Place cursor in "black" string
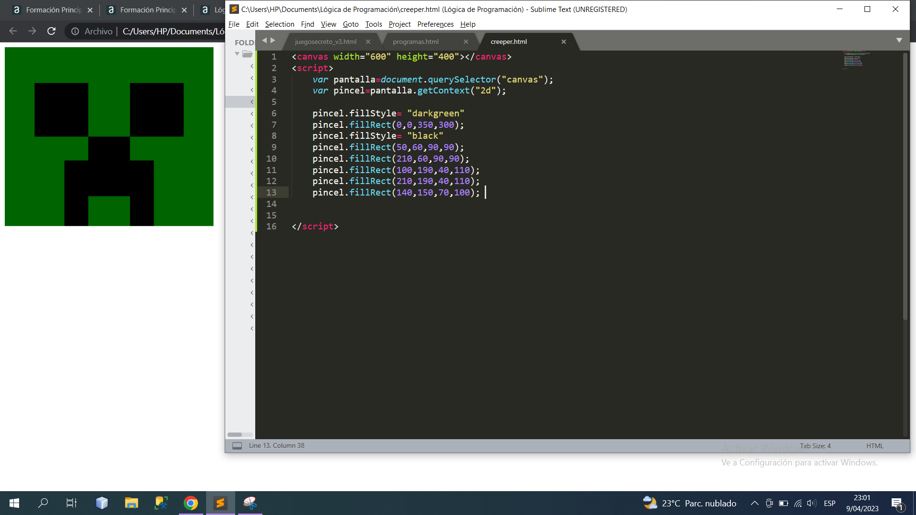Image resolution: width=916 pixels, height=515 pixels. 425,136
